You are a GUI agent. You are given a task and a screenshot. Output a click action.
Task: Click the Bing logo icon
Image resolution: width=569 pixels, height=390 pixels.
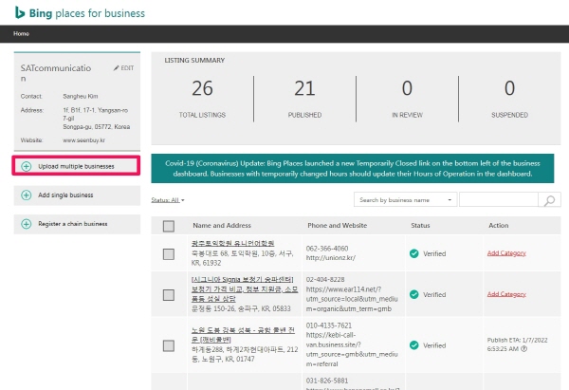(20, 12)
